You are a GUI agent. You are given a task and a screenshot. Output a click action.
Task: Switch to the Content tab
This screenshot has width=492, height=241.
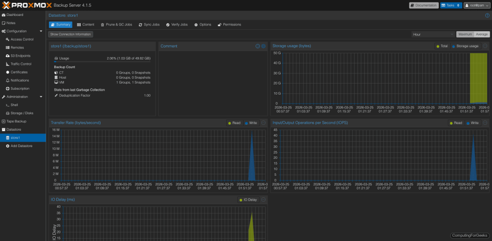pos(86,25)
